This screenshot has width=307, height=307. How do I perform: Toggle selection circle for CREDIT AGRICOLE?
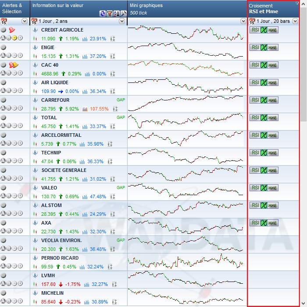pos(4,30)
